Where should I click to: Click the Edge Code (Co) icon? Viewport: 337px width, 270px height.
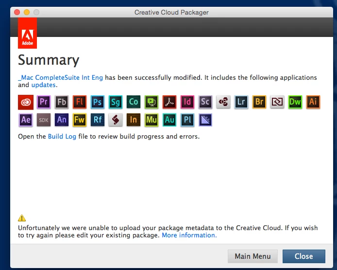click(134, 102)
